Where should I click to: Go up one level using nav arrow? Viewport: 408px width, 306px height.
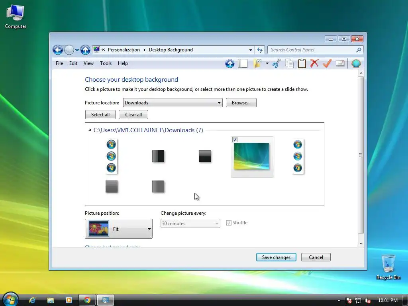point(85,50)
